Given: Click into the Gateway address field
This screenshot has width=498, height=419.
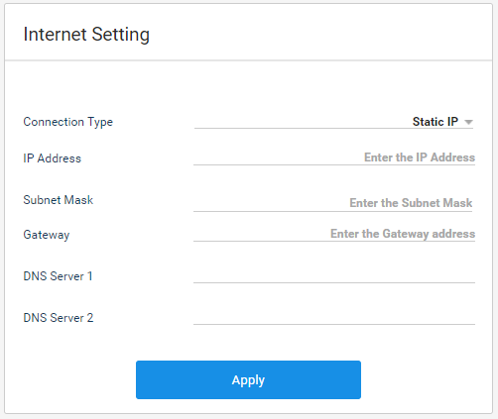Looking at the screenshot, I should 334,234.
